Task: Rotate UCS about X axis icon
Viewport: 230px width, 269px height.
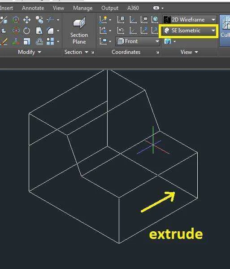Action: click(103, 31)
